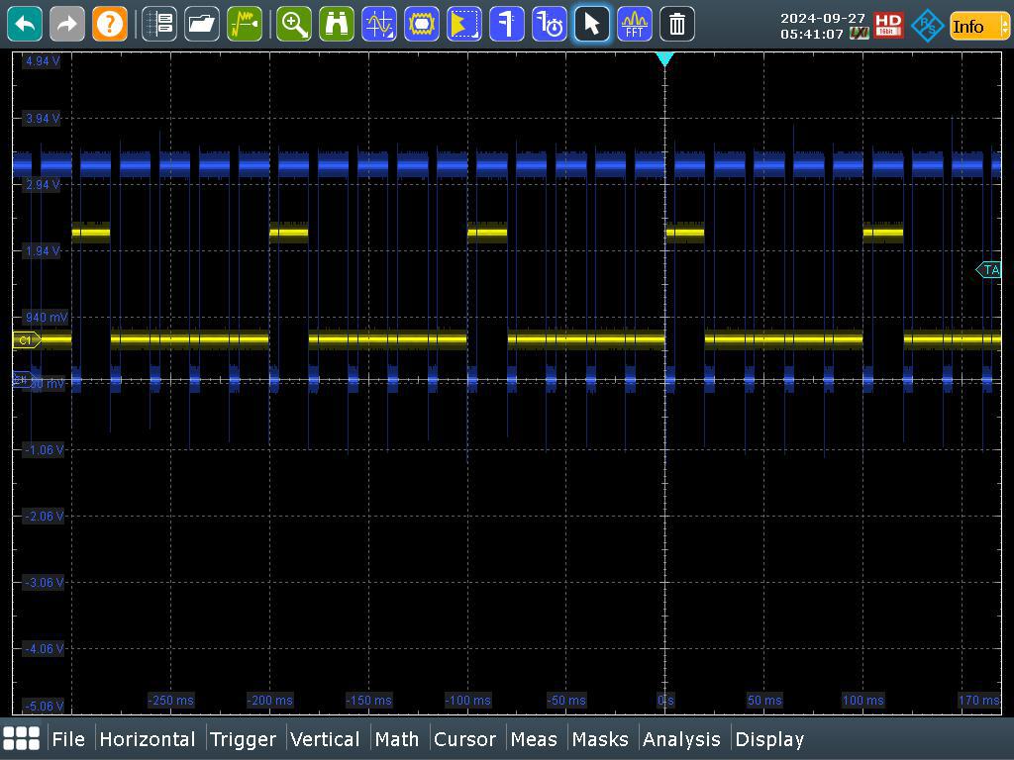Expand the Analysis menu
1014x760 pixels.
[681, 739]
